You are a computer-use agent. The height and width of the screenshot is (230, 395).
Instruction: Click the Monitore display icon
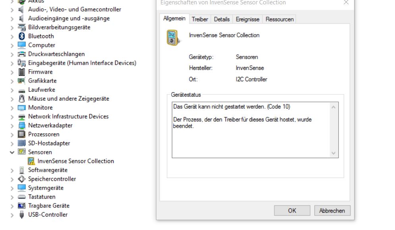[x=21, y=107]
